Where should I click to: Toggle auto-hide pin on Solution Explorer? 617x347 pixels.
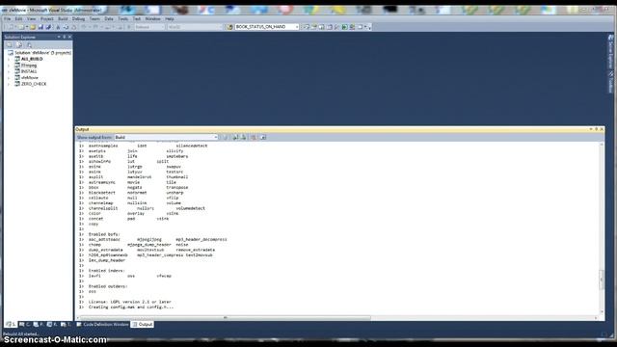pyautogui.click(x=65, y=37)
